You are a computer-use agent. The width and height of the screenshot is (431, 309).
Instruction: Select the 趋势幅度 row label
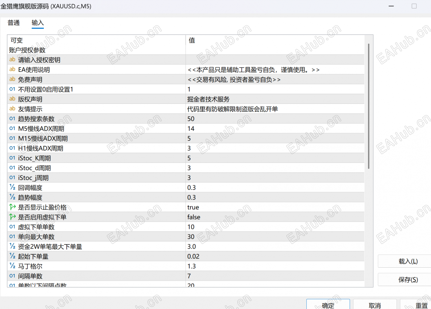pyautogui.click(x=30, y=197)
